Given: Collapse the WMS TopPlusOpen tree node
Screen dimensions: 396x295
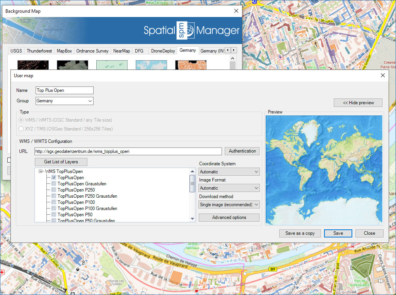Looking at the screenshot, I should pyautogui.click(x=40, y=171).
